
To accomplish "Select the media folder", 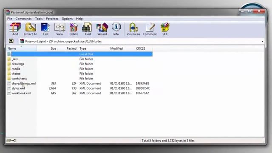I will 16,69.
